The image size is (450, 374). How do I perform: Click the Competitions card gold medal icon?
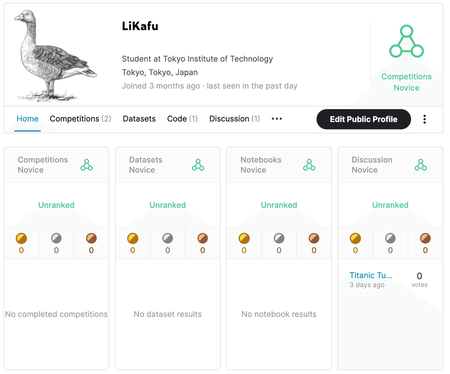click(21, 238)
